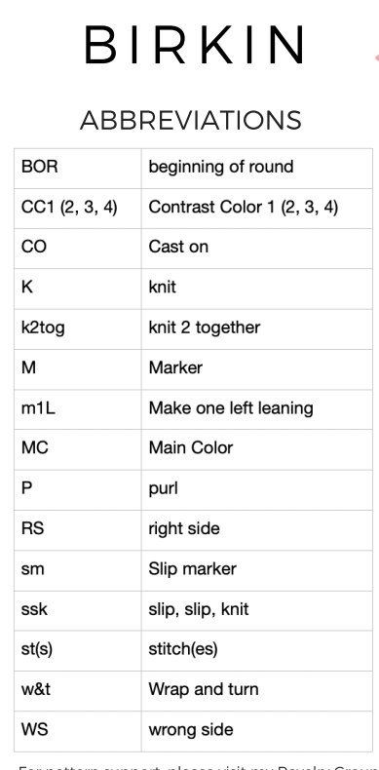Select the RS abbreviation cell

coord(78,530)
